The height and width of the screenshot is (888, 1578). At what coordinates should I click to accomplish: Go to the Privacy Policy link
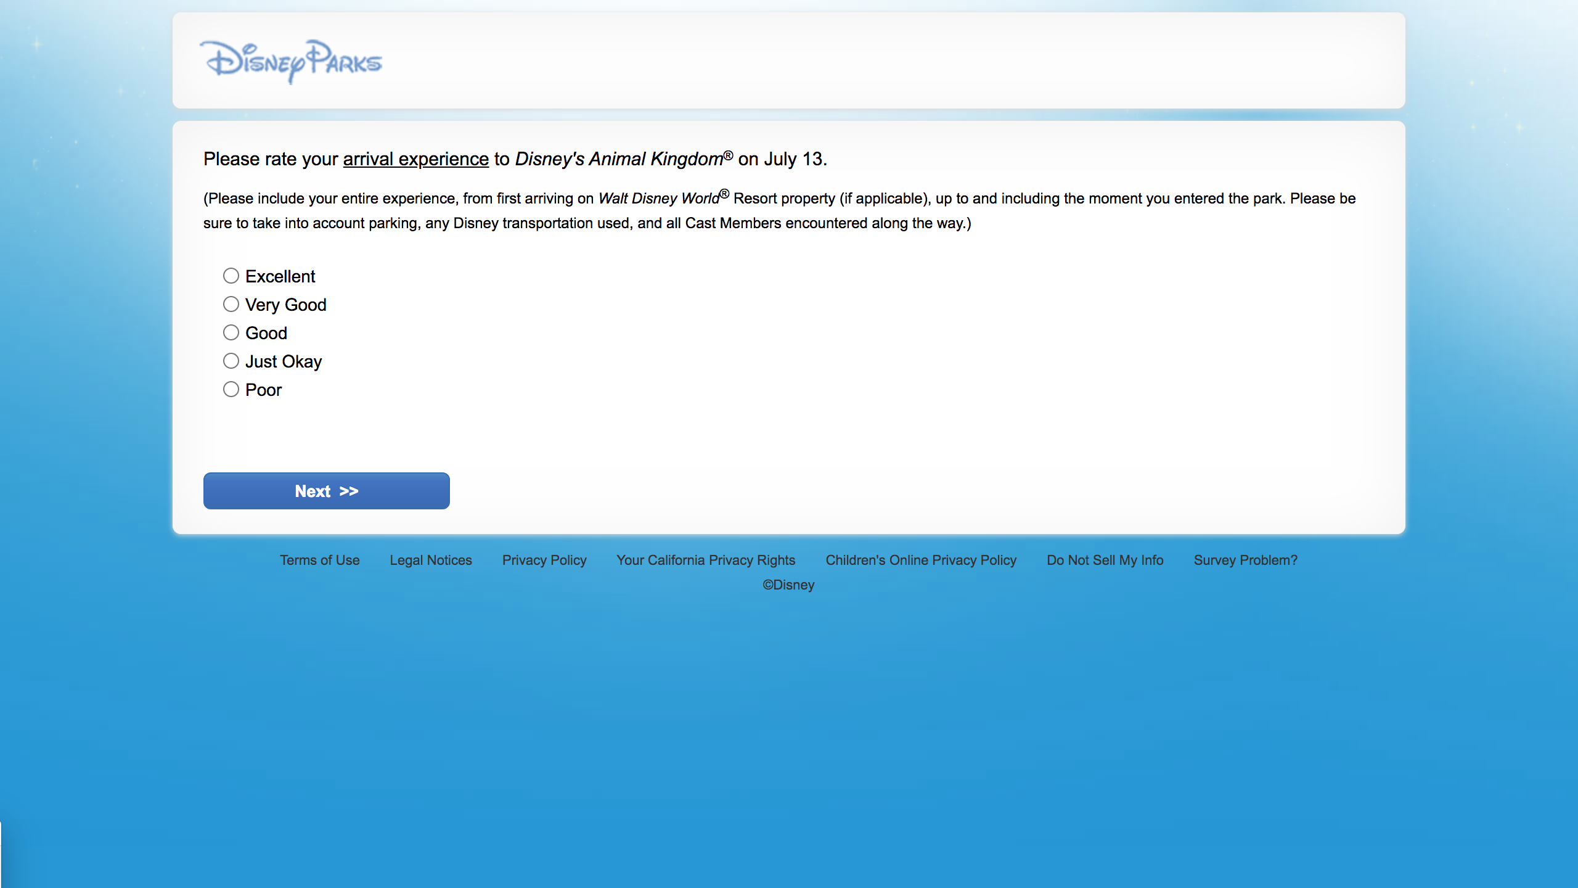(x=544, y=560)
